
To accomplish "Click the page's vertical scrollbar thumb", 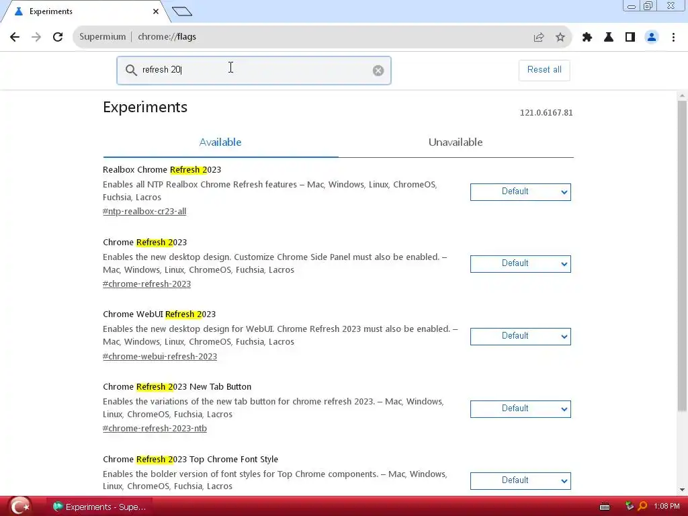I will click(x=682, y=256).
